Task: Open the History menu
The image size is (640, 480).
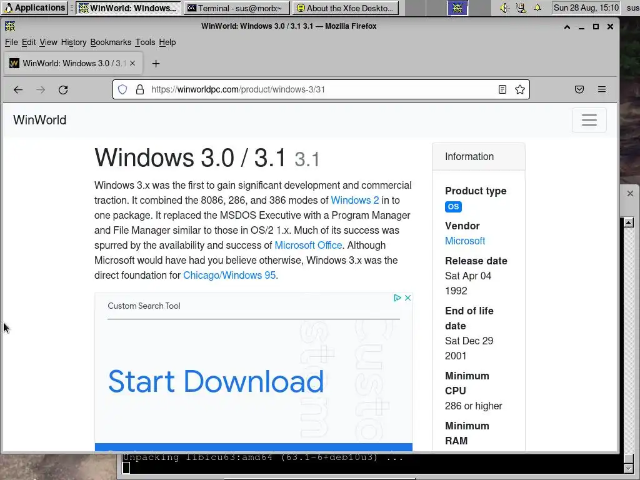Action: tap(74, 42)
